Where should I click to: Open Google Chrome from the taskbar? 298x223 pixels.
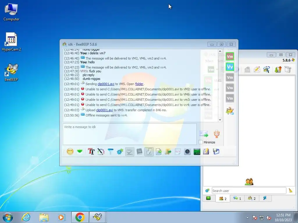pos(80,217)
